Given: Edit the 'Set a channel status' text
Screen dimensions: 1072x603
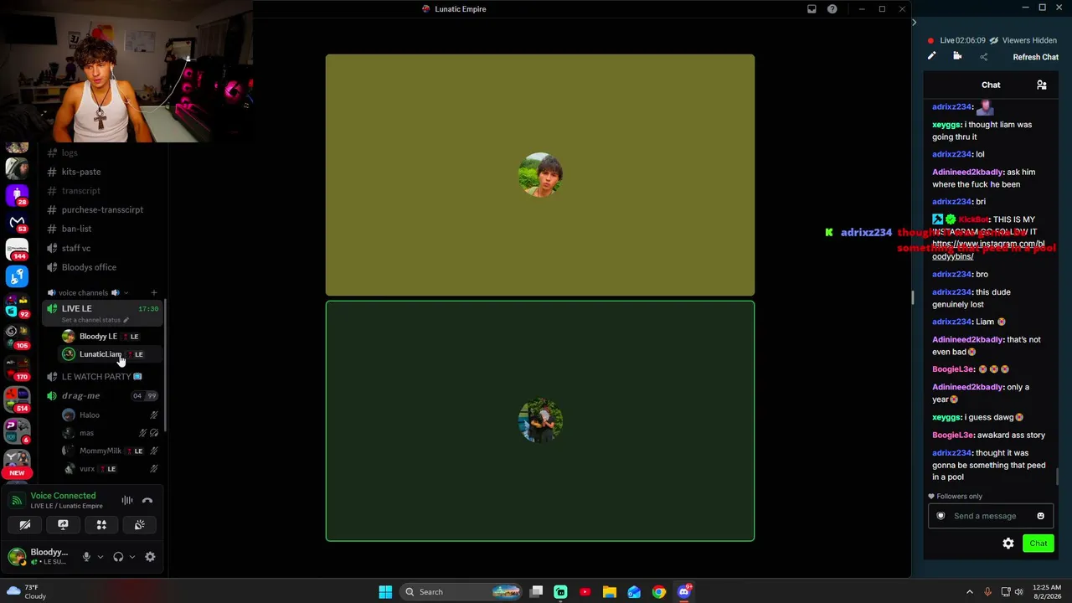Looking at the screenshot, I should pos(95,320).
